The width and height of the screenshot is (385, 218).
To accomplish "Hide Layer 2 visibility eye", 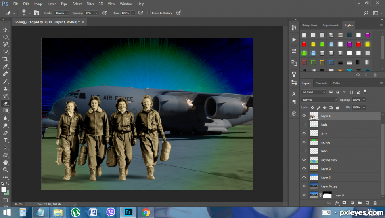I will (x=304, y=169).
